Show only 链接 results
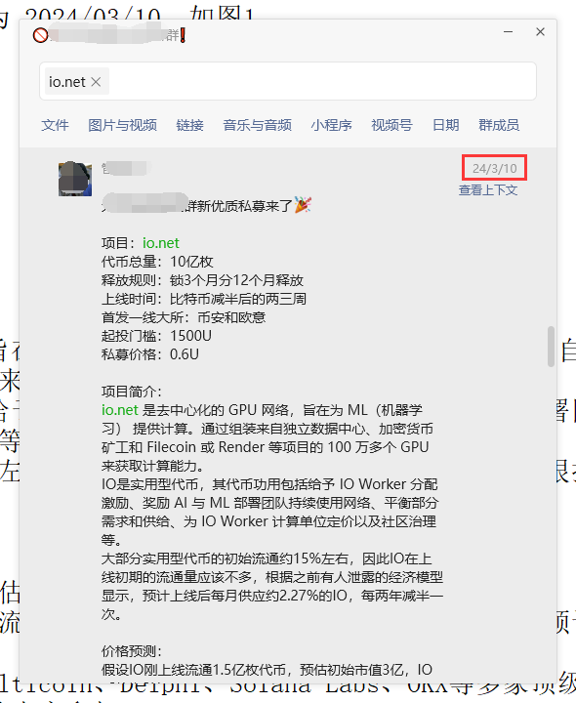 189,125
